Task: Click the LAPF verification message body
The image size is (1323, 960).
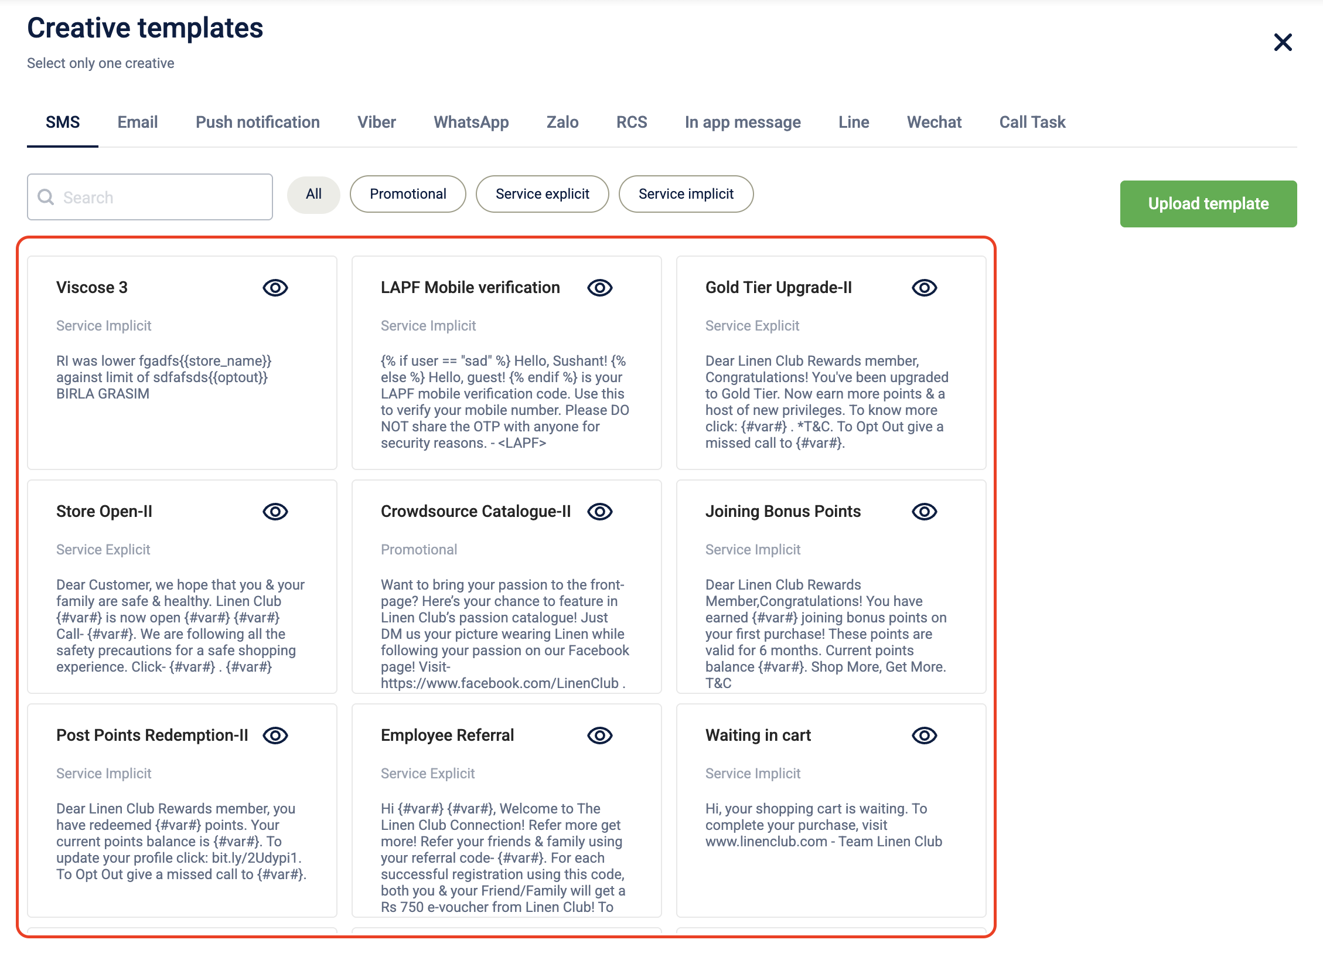Action: [x=505, y=402]
